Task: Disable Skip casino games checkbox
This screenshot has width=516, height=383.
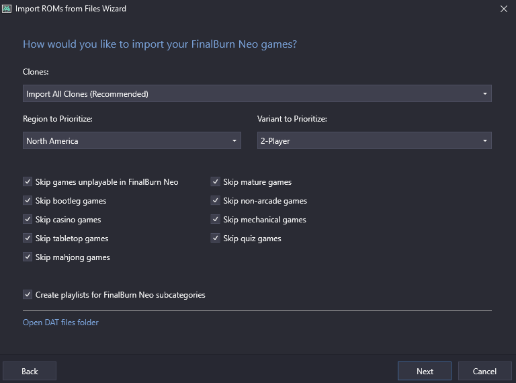Action: tap(28, 220)
